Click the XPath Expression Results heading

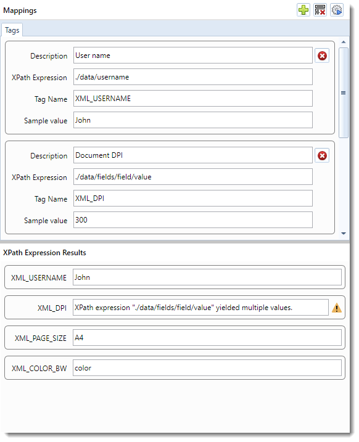(x=44, y=253)
